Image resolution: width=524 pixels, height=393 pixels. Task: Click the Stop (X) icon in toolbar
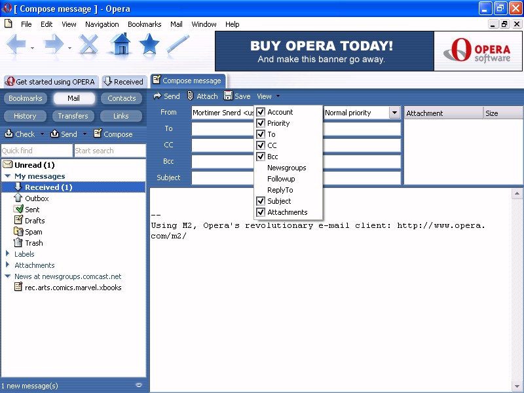click(88, 45)
